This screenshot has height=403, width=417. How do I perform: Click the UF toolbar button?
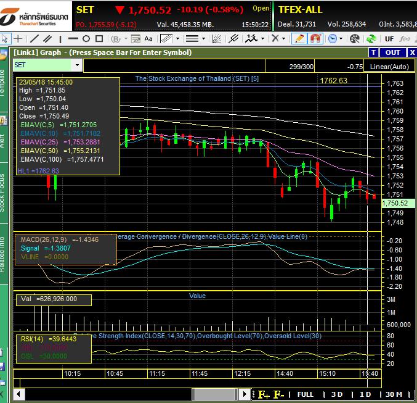[x=389, y=39]
